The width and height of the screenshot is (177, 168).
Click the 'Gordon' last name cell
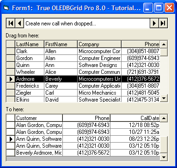click(30, 58)
